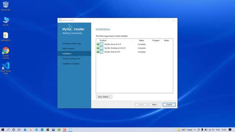This screenshot has height=132, width=235.
Task: Click the Status column header
Action: click(141, 40)
